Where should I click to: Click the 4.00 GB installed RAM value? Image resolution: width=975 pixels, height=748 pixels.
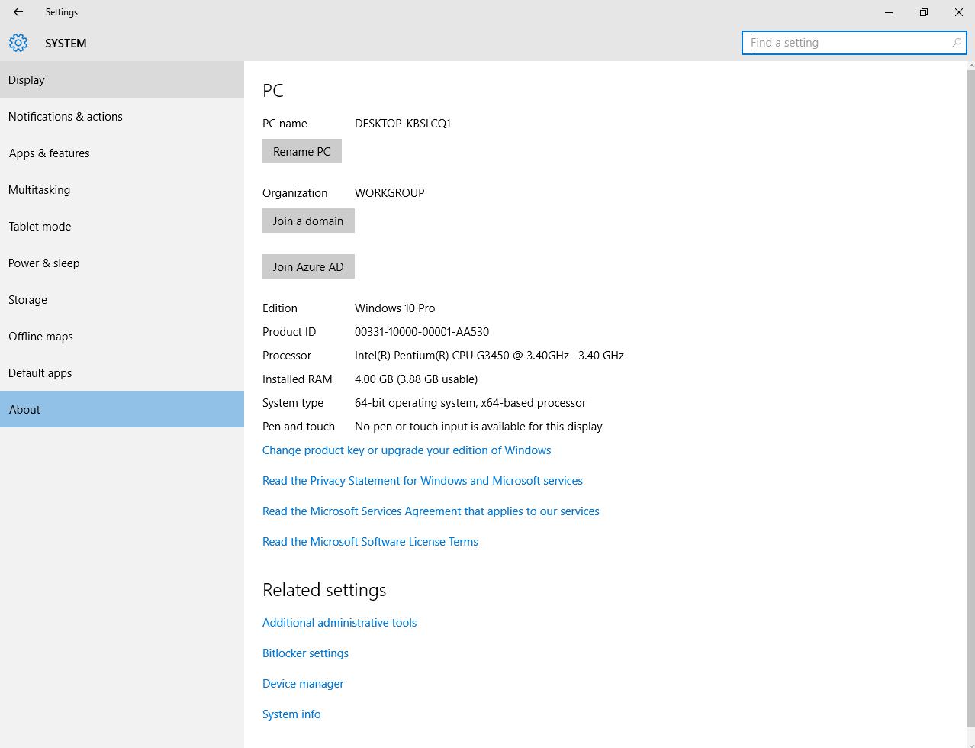tap(416, 379)
